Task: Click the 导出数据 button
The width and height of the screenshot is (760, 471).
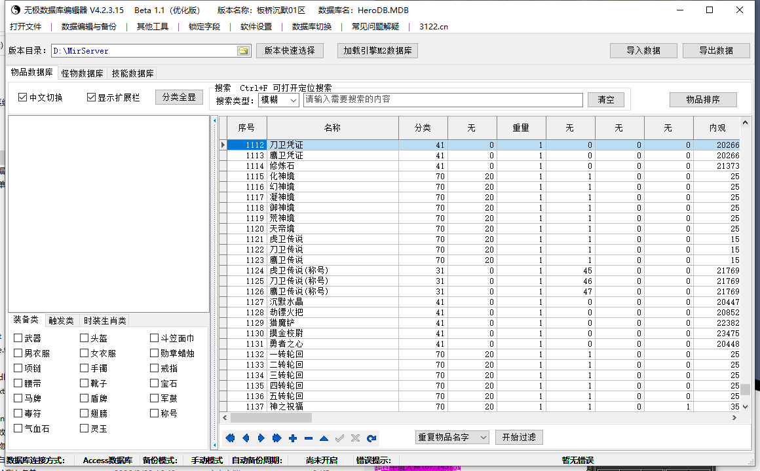Action: pos(716,51)
